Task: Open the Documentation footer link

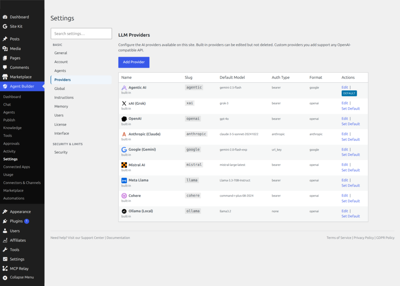Action: (118, 238)
